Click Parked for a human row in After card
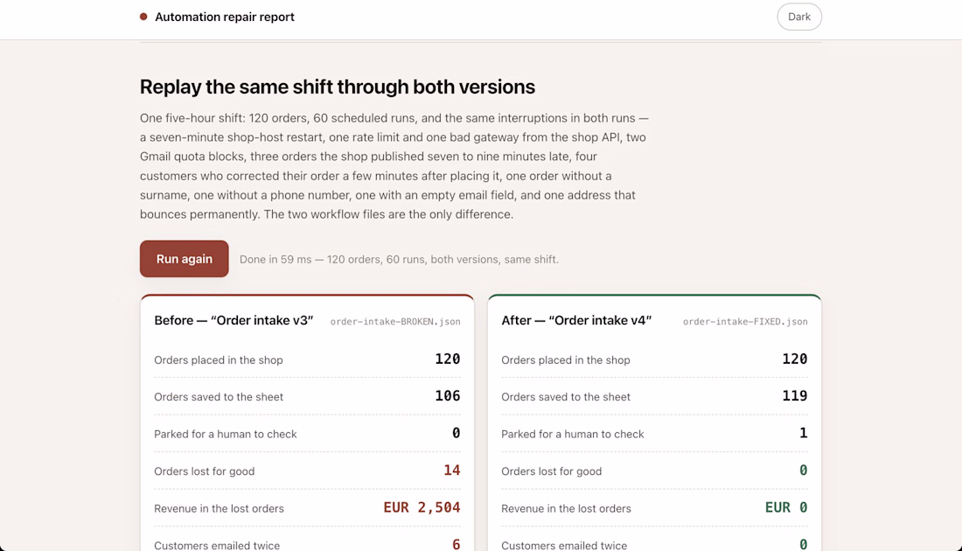Screen dimensions: 962x551 point(655,433)
